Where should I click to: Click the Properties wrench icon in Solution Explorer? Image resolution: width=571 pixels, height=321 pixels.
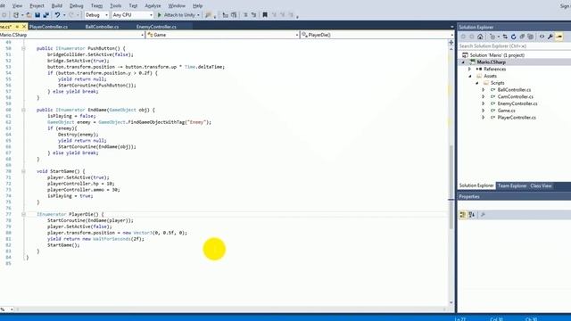(x=550, y=37)
